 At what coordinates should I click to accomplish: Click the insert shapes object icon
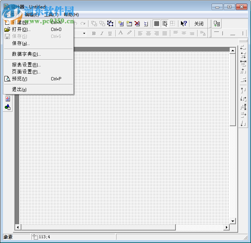[x=8, y=107]
